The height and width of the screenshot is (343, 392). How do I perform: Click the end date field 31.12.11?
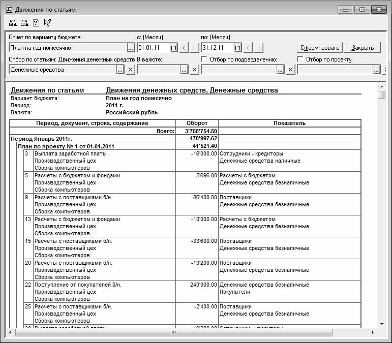click(218, 48)
